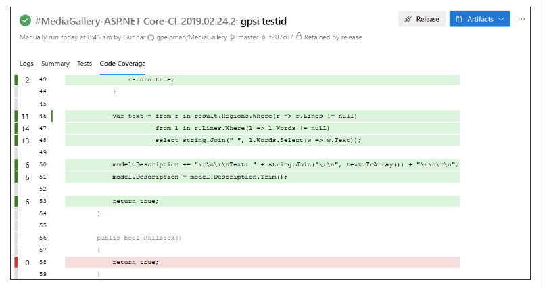Image resolution: width=549 pixels, height=289 pixels.
Task: Open commit f207c87 link
Action: (281, 37)
